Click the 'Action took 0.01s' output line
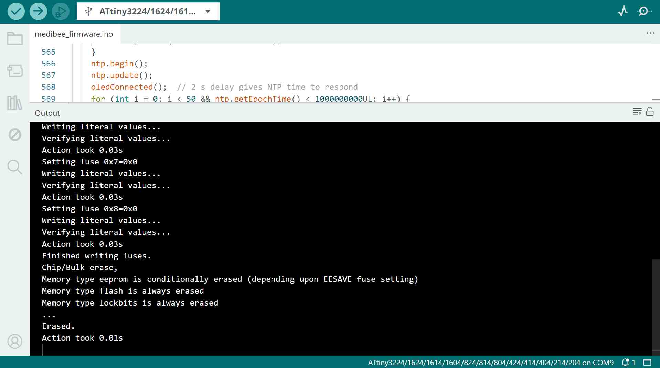The image size is (660, 368). coord(82,338)
